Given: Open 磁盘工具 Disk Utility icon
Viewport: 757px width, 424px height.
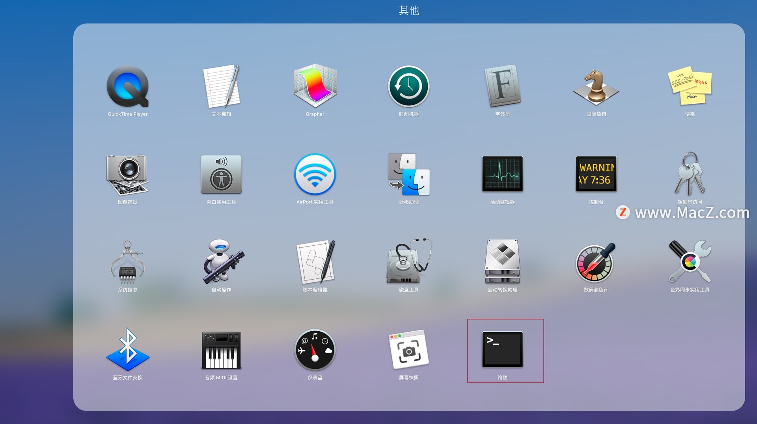Looking at the screenshot, I should 409,261.
